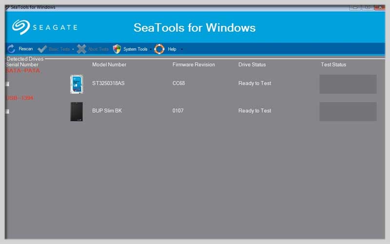Select the ST3250318AS model number text
The height and width of the screenshot is (244, 390).
click(108, 83)
